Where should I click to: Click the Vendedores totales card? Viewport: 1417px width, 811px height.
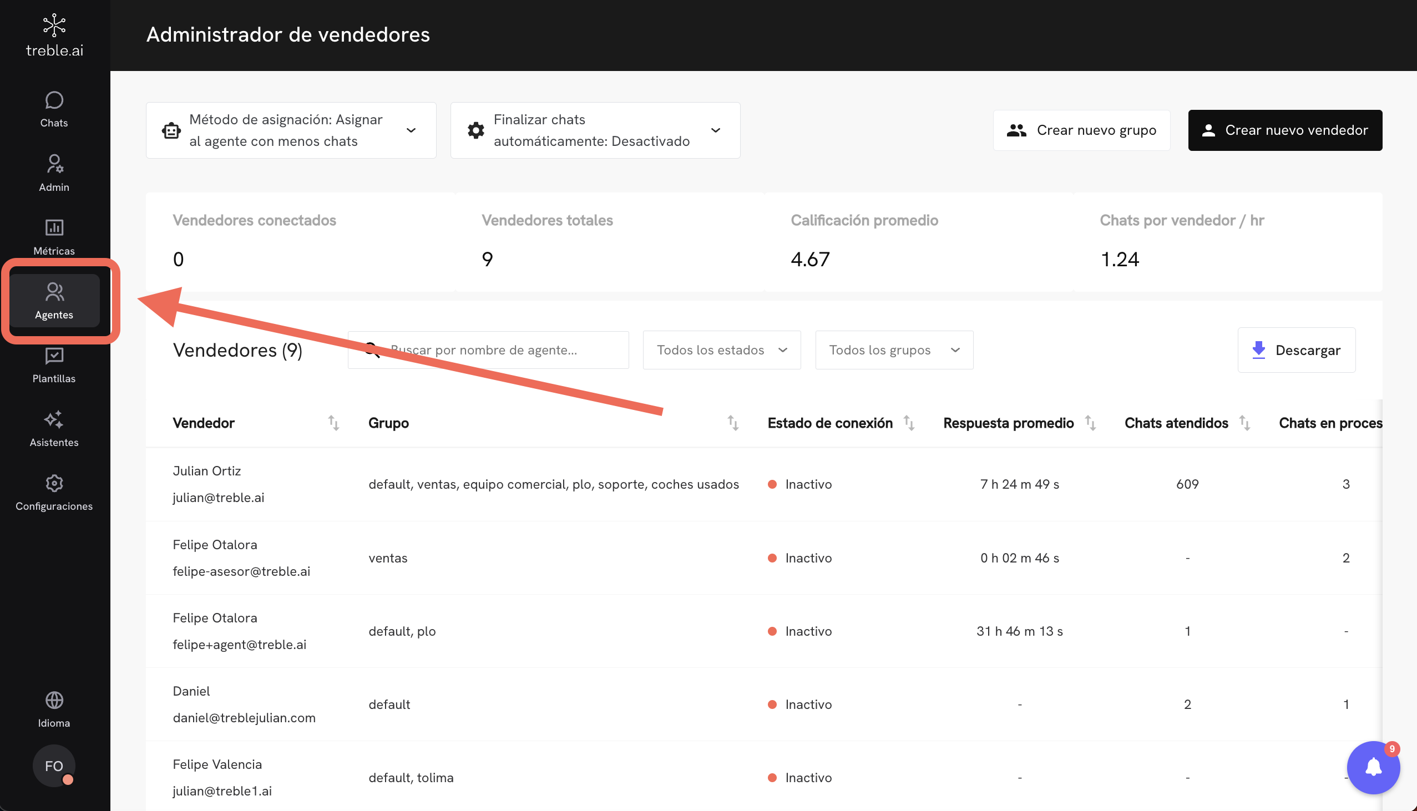point(609,242)
